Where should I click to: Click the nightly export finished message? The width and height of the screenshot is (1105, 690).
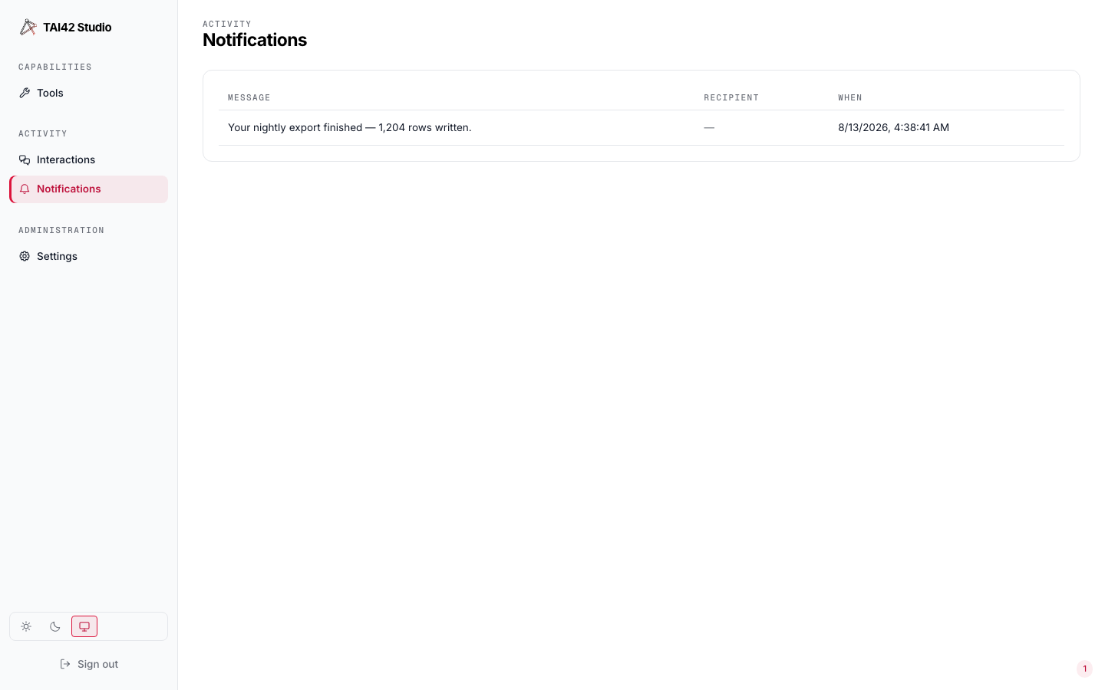point(350,127)
